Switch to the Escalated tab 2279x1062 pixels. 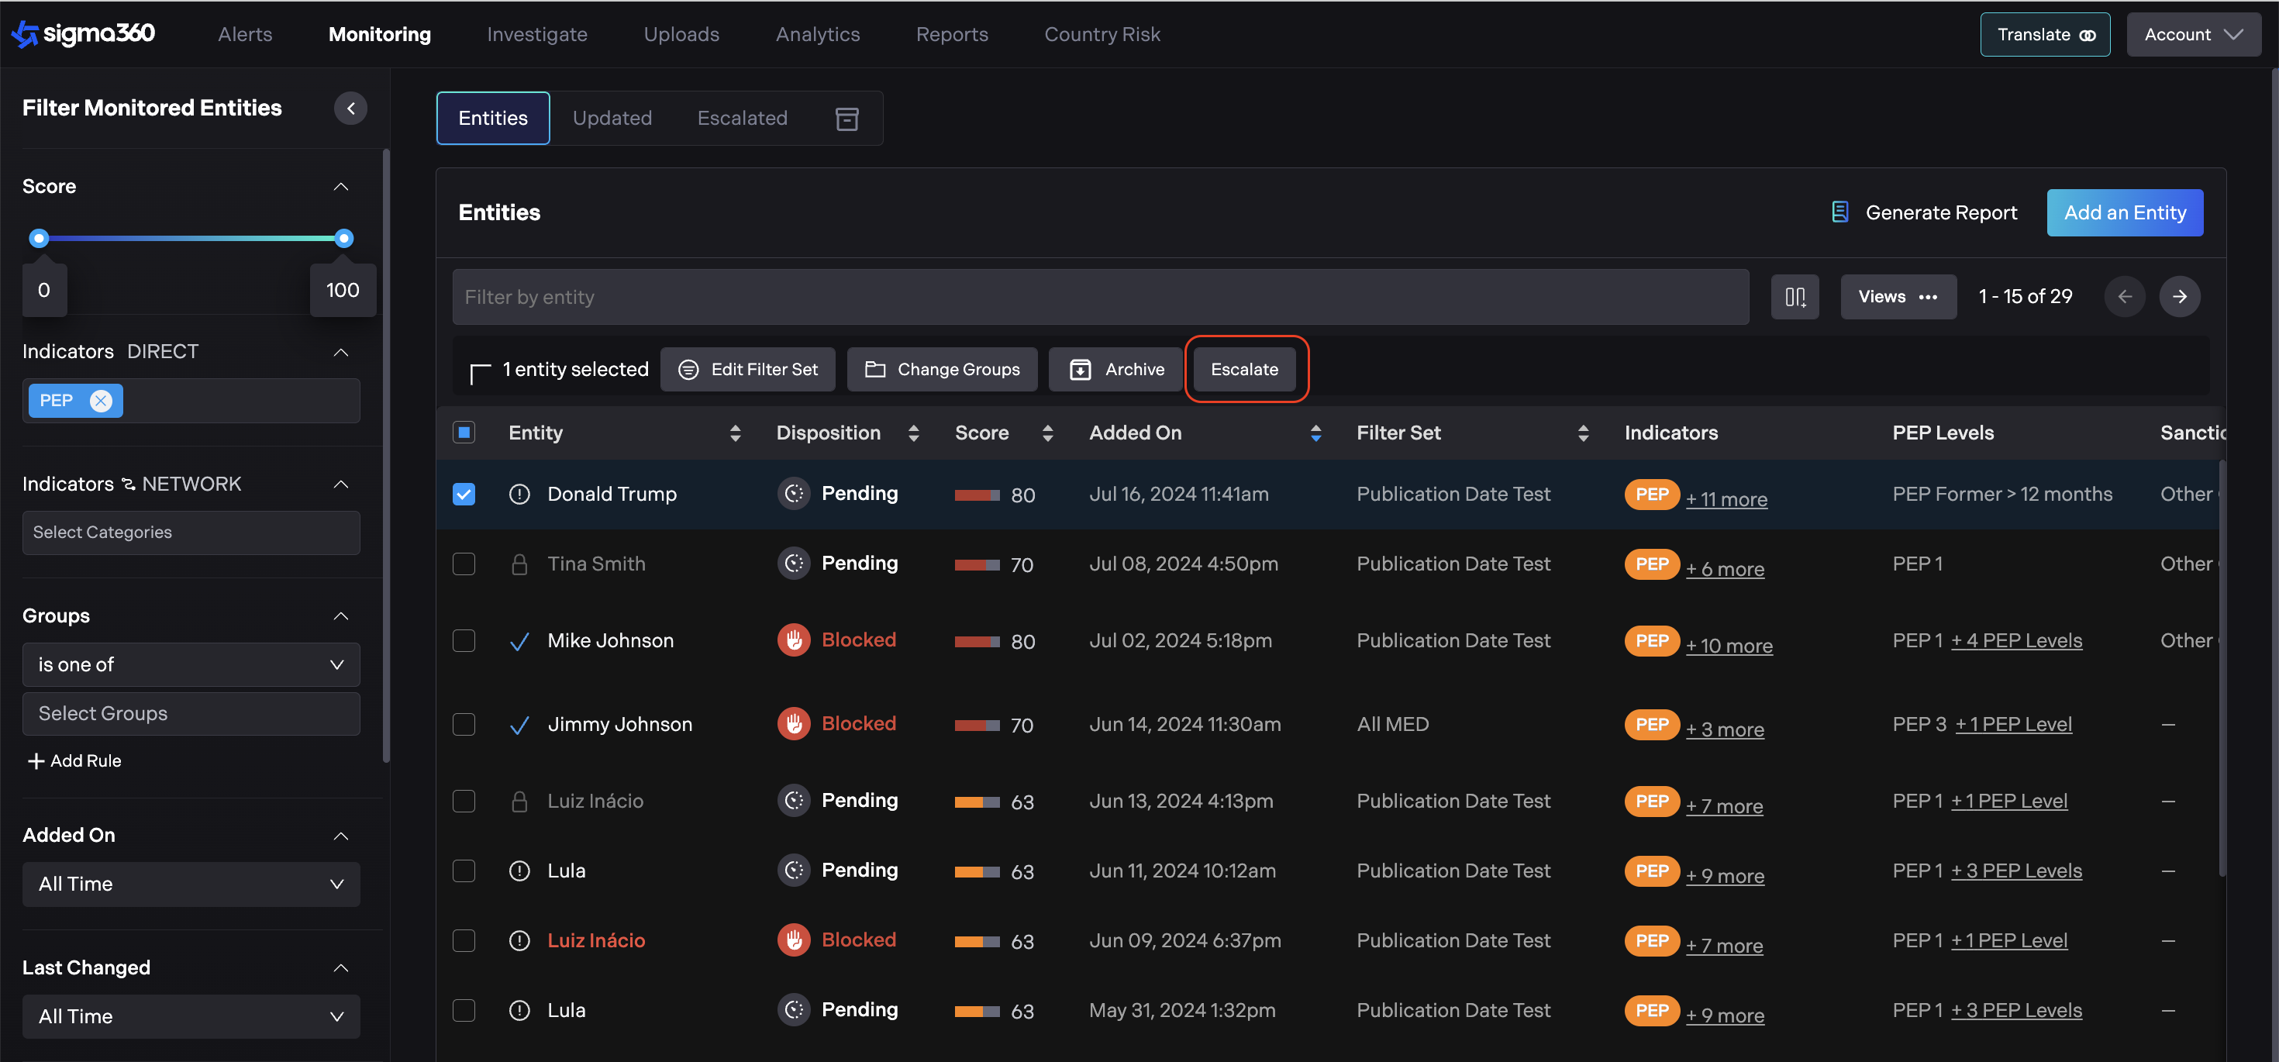point(741,119)
